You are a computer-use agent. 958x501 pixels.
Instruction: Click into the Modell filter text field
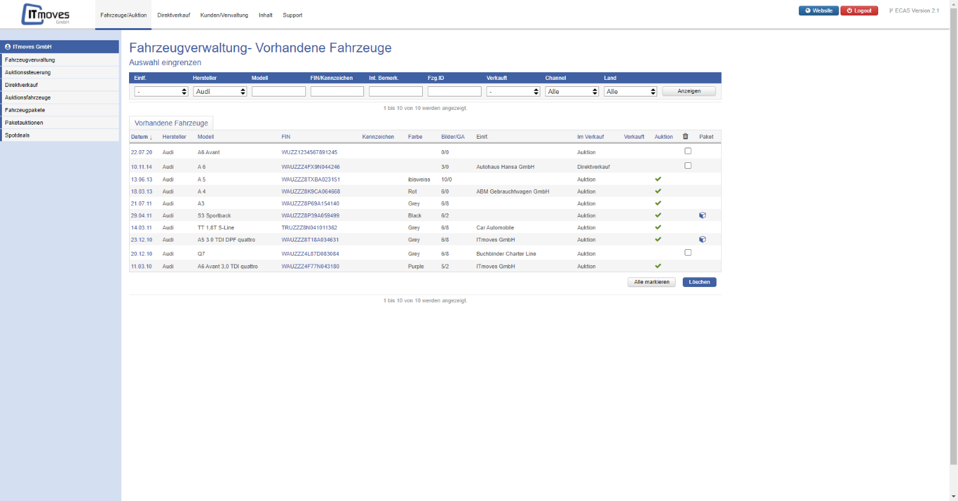[278, 91]
